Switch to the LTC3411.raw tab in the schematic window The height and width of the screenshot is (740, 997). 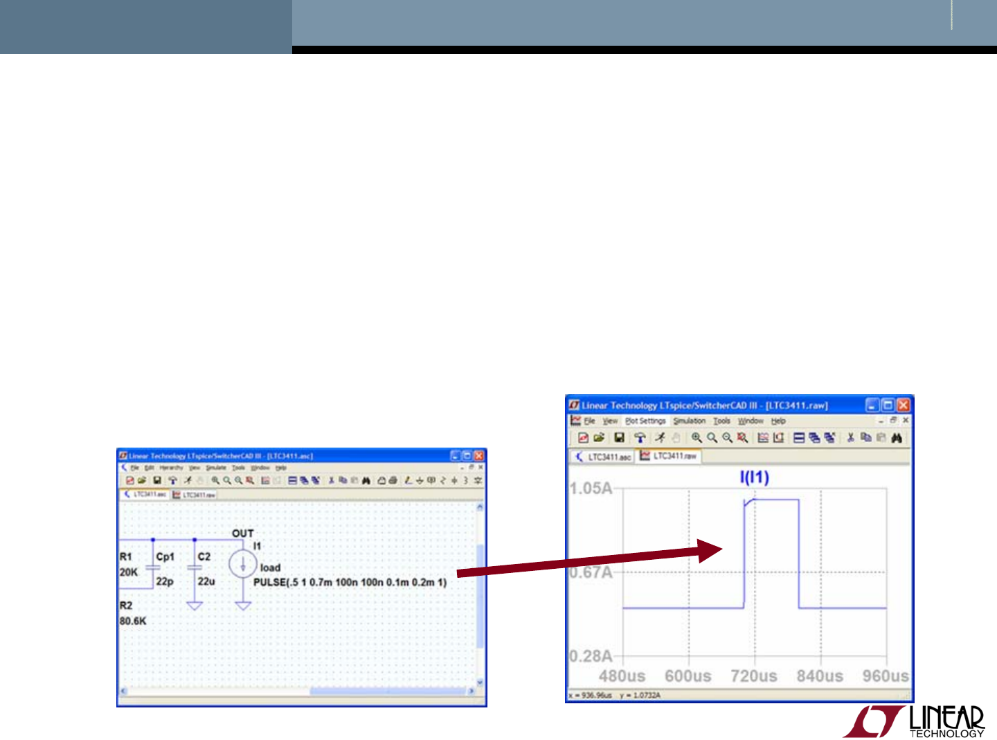coord(195,495)
